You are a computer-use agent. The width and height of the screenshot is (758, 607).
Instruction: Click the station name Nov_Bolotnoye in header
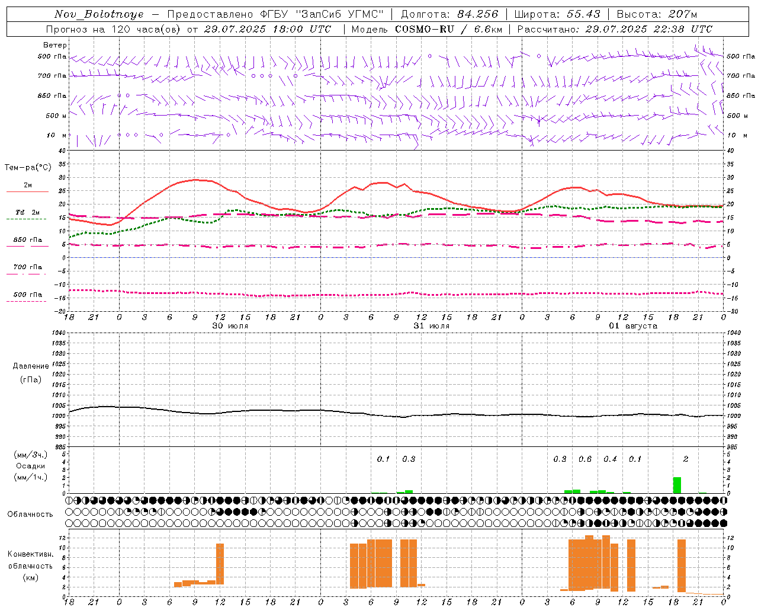click(99, 14)
